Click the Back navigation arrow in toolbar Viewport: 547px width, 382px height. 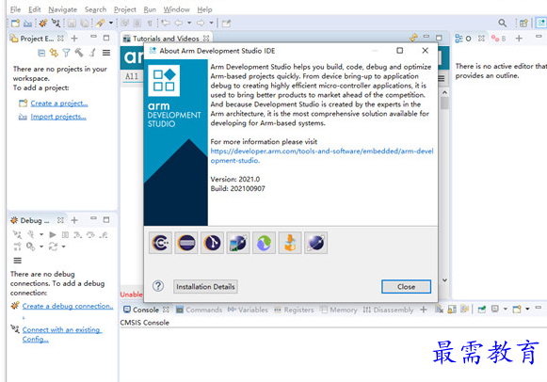tap(179, 23)
